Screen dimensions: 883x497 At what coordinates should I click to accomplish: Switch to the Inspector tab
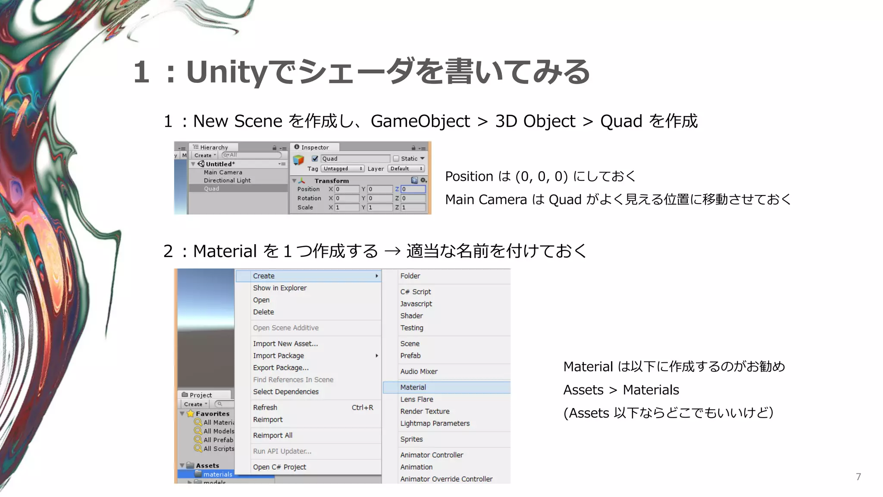click(314, 147)
